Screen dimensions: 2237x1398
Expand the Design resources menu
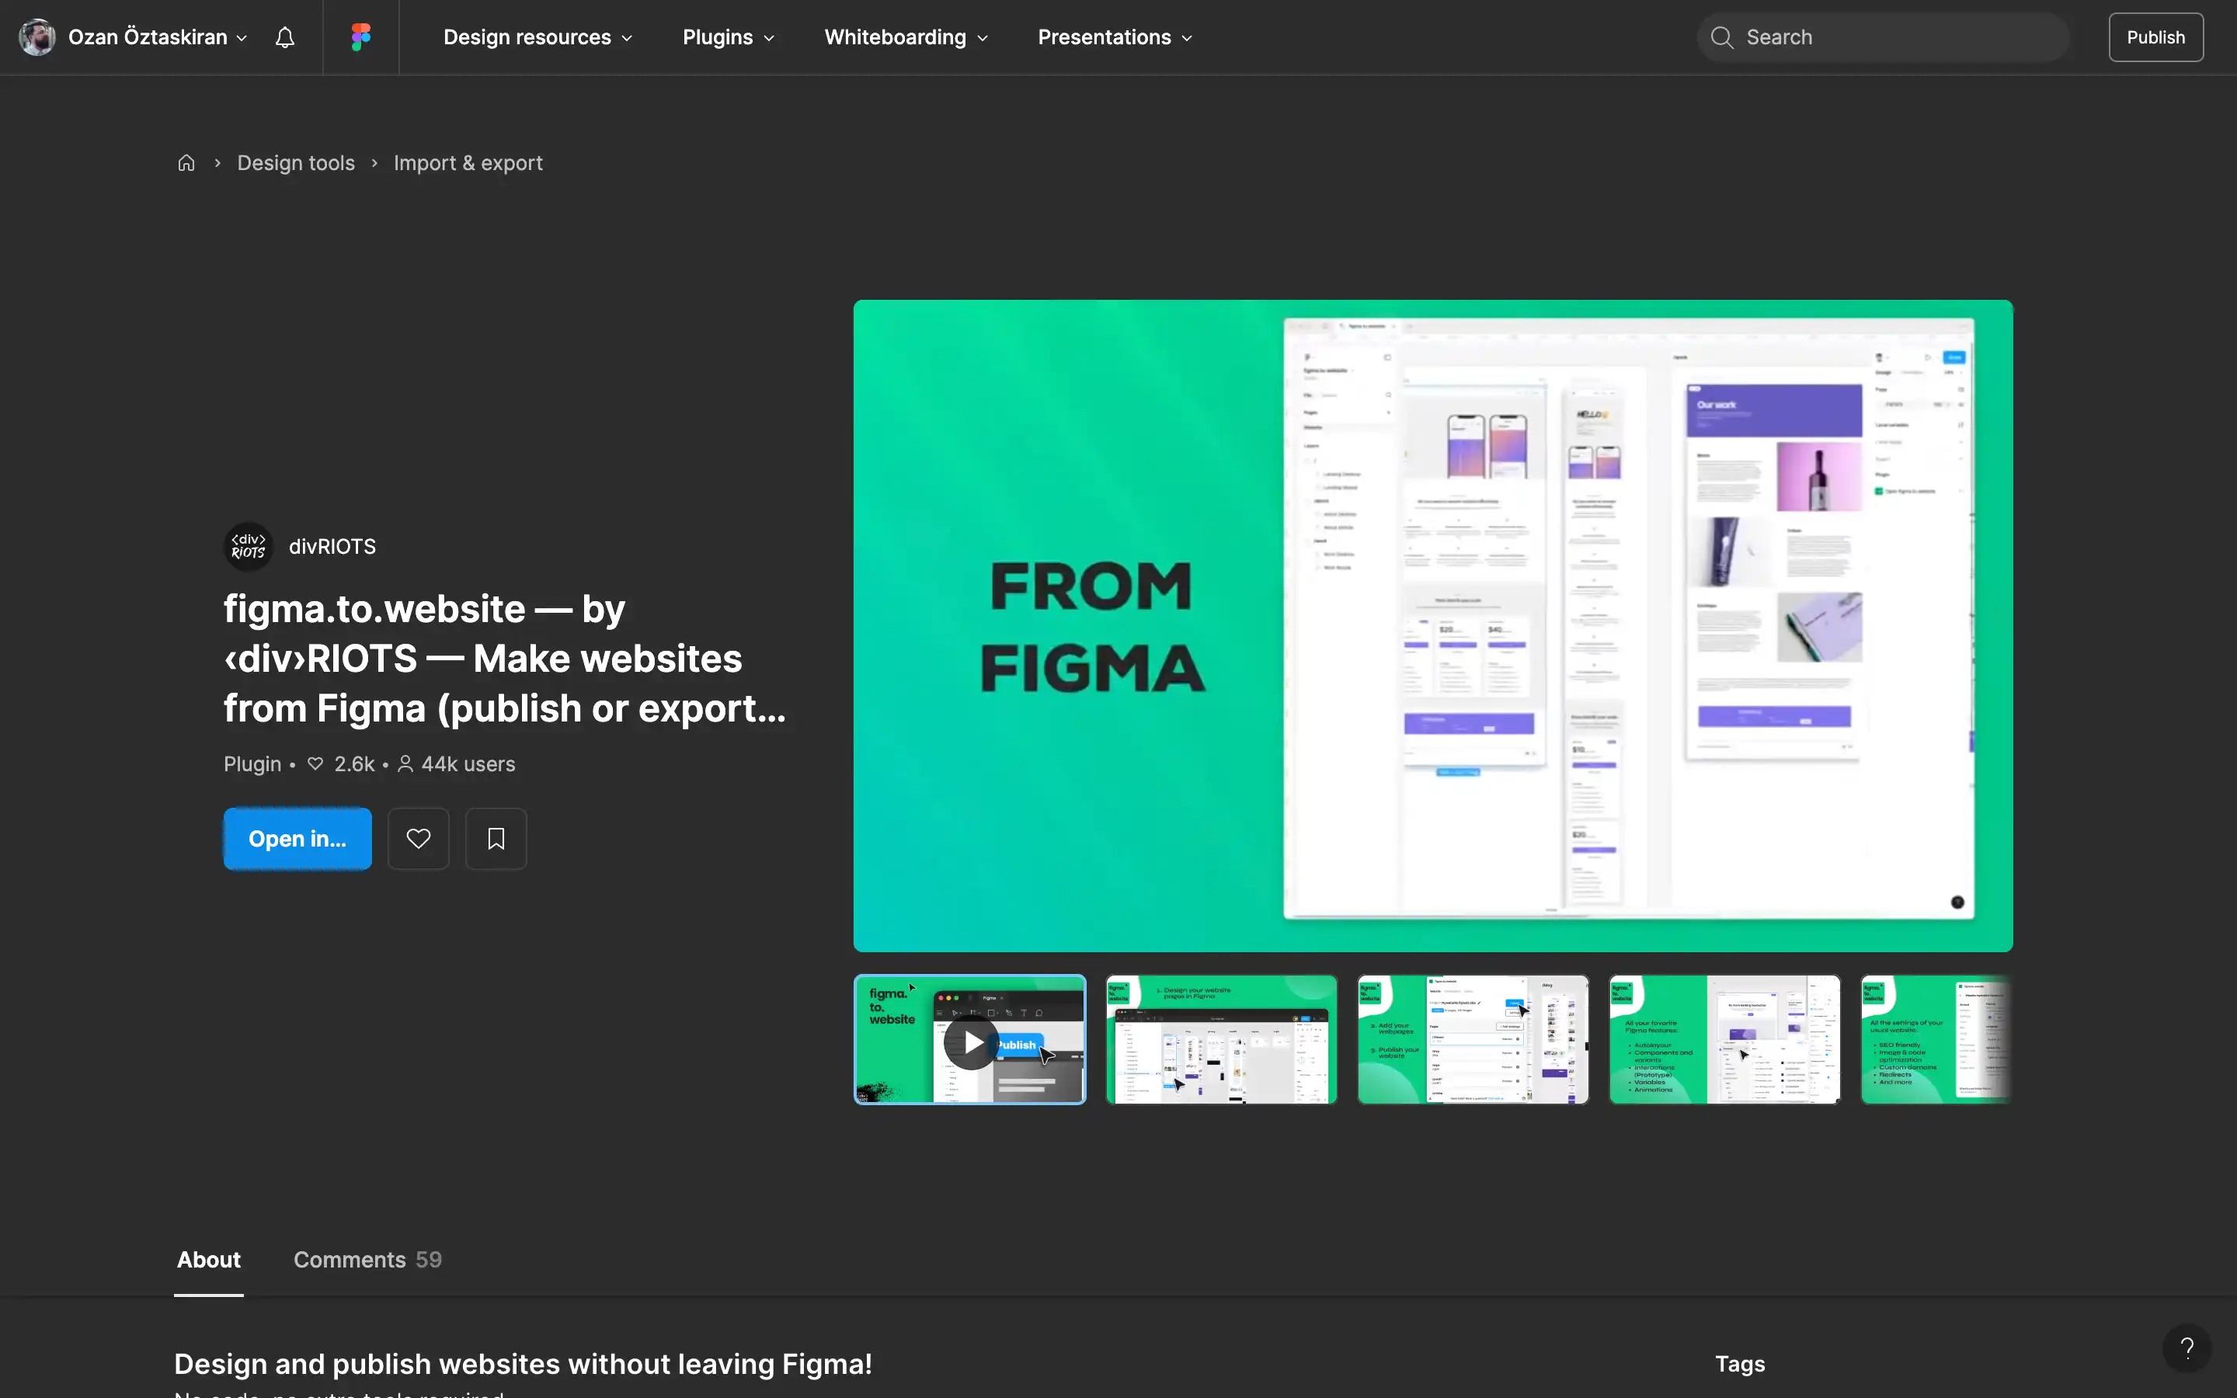coord(537,37)
